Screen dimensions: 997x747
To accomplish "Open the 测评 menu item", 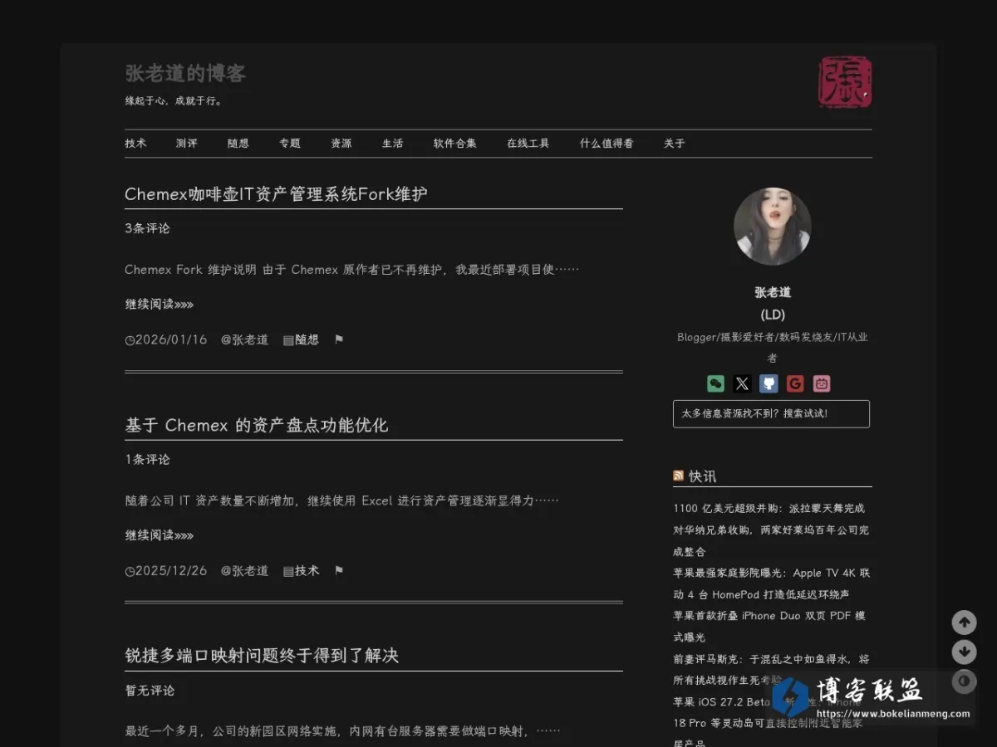I will 187,144.
